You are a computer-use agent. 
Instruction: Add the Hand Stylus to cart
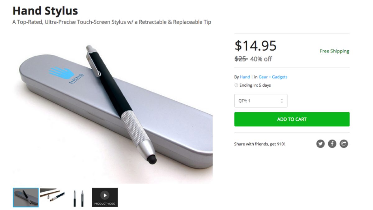tap(292, 119)
